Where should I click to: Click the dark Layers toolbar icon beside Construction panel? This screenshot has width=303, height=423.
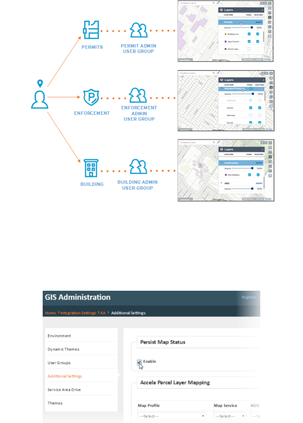(x=270, y=157)
